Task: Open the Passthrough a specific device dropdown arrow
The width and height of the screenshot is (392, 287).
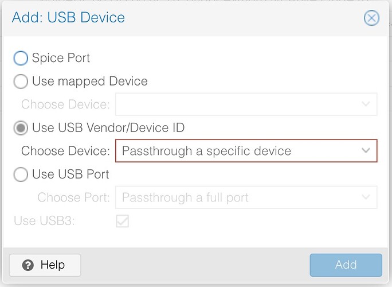Action: 366,151
